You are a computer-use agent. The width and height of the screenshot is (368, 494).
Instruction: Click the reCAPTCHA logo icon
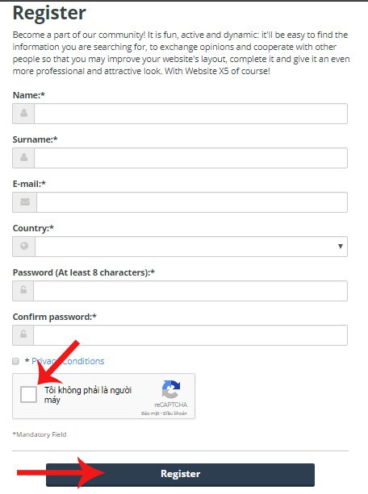171,389
